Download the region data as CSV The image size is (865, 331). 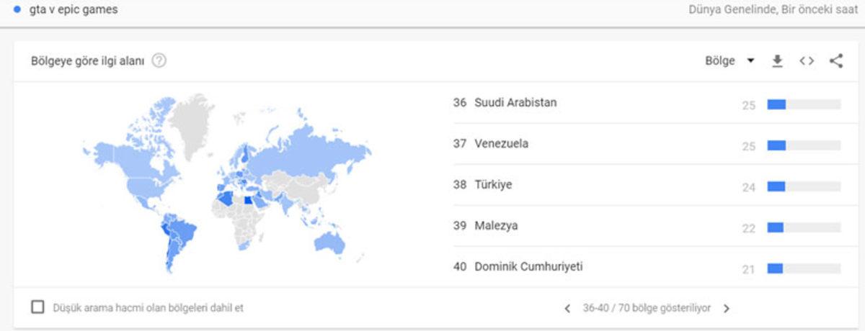click(x=777, y=61)
